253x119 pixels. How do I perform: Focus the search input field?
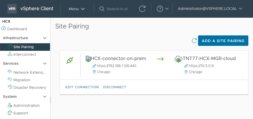click(117, 9)
